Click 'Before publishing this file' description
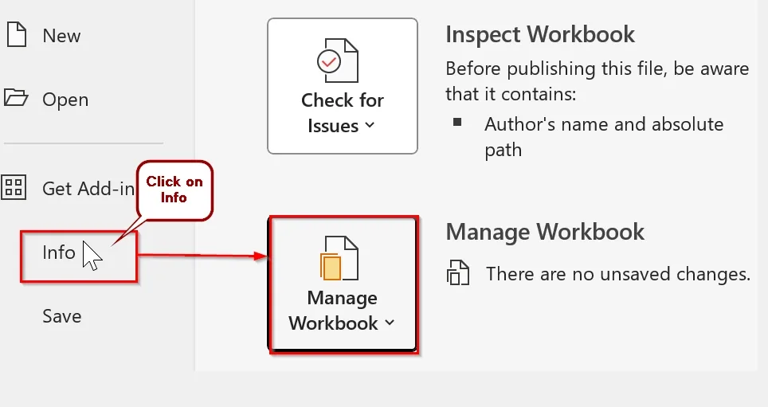 [597, 80]
